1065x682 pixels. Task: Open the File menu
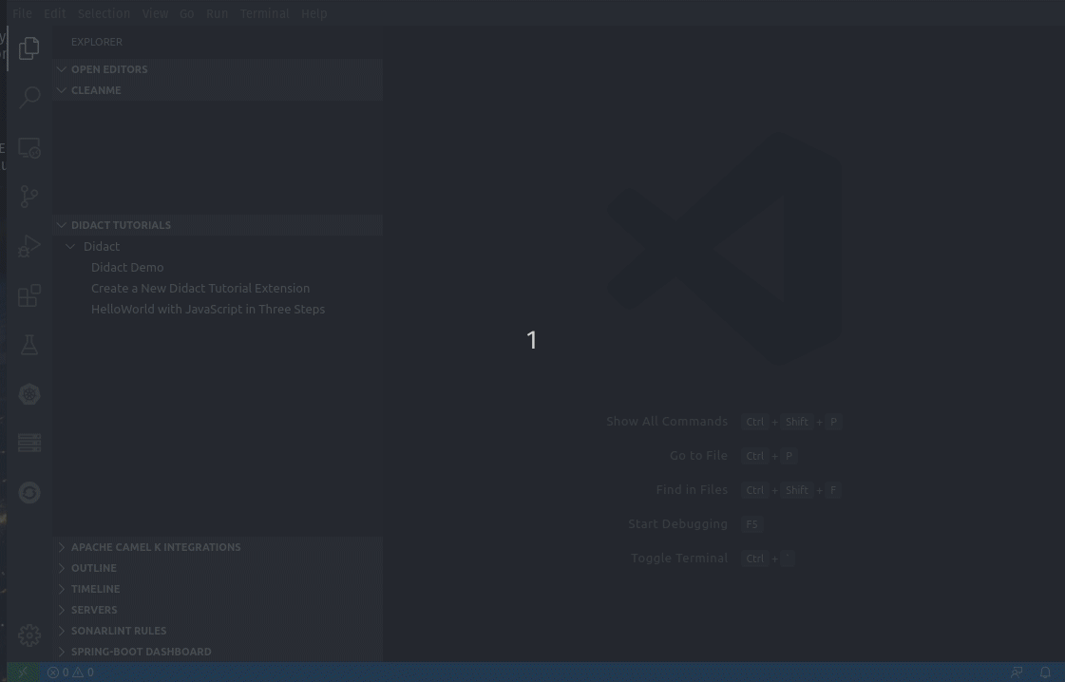coord(22,13)
